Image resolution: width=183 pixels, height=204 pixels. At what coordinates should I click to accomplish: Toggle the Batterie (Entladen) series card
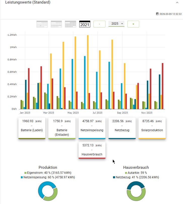[62, 128]
